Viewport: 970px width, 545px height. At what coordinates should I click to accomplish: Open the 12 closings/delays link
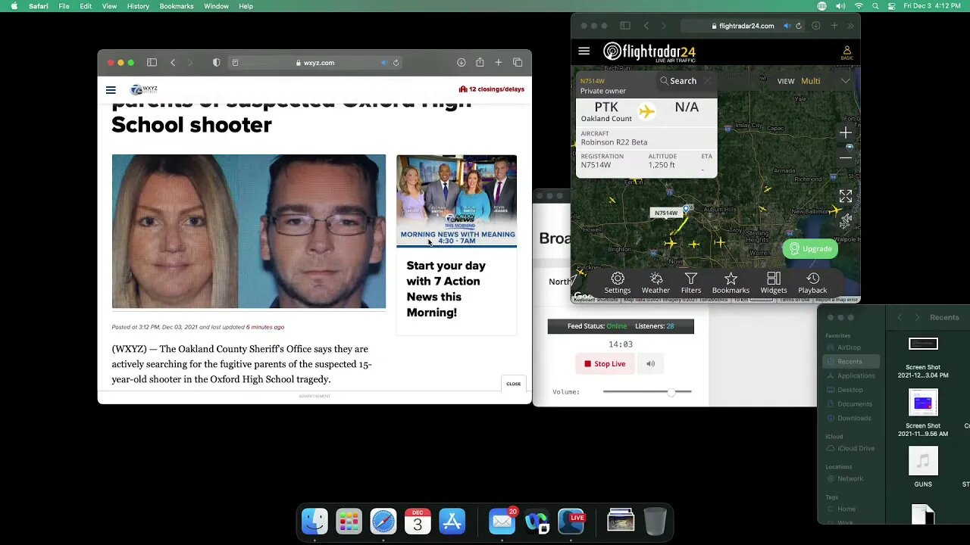click(x=491, y=89)
